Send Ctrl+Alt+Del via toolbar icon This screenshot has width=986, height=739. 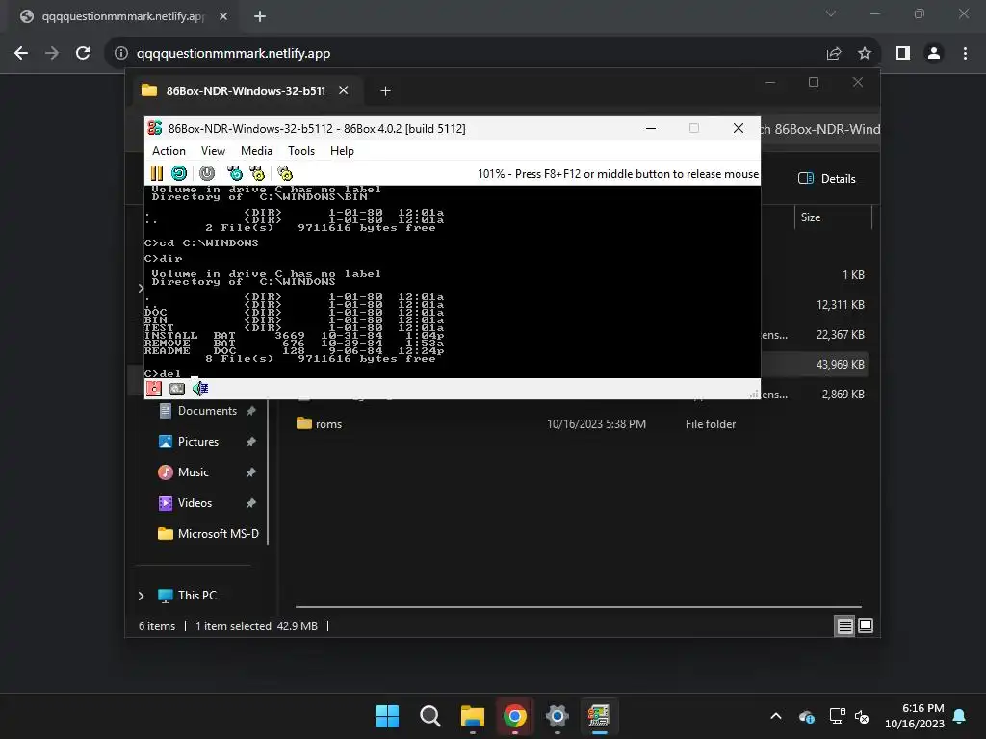[235, 173]
